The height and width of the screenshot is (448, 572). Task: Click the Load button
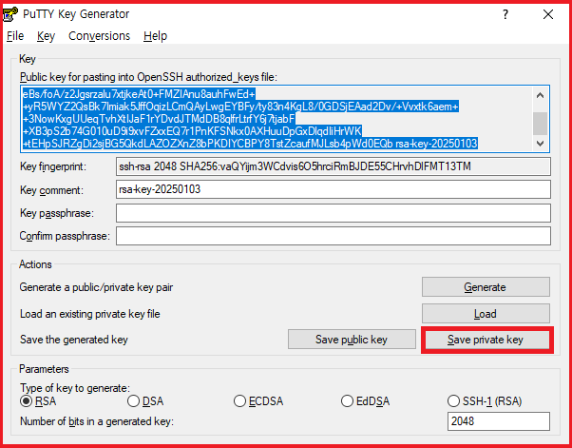tap(486, 314)
